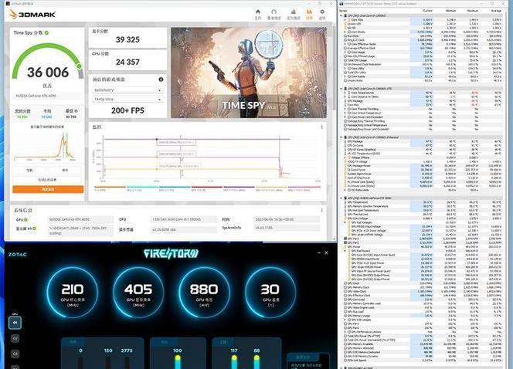
Task: Click the info icon in estimated game performance
Action: point(161,80)
